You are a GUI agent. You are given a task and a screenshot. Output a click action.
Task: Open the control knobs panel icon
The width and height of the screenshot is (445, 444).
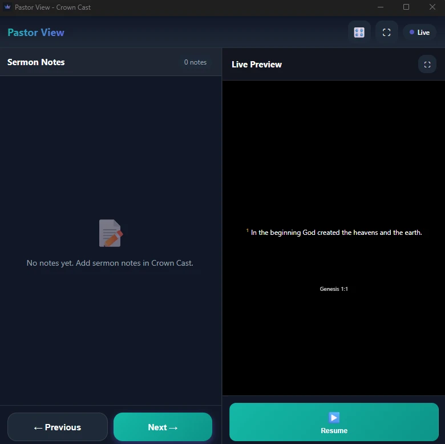click(359, 33)
